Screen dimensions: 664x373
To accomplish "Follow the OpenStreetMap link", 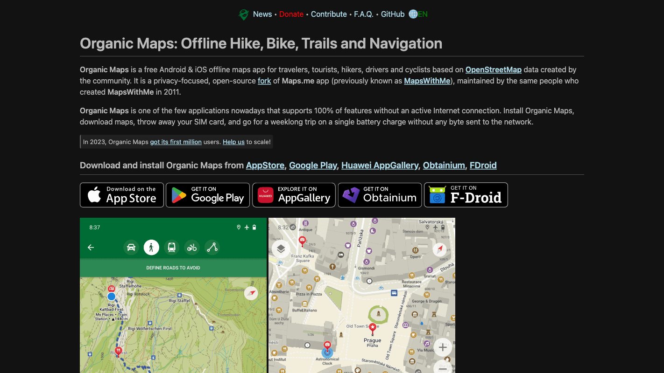I will [x=494, y=69].
